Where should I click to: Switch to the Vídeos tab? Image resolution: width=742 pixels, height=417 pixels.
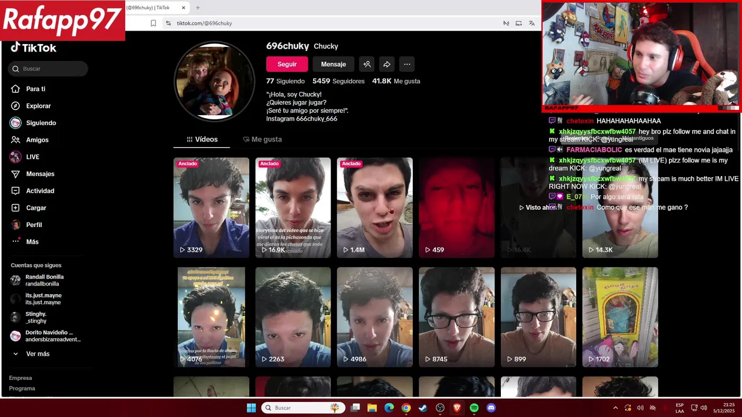pos(202,140)
